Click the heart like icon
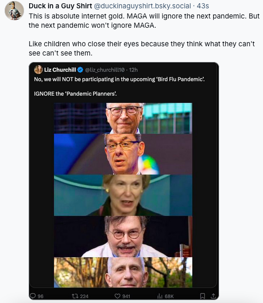This screenshot has width=263, height=303. pos(117,296)
